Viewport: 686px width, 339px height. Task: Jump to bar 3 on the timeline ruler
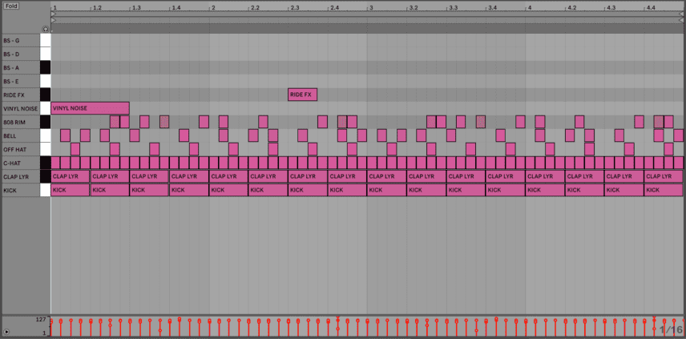pos(371,8)
